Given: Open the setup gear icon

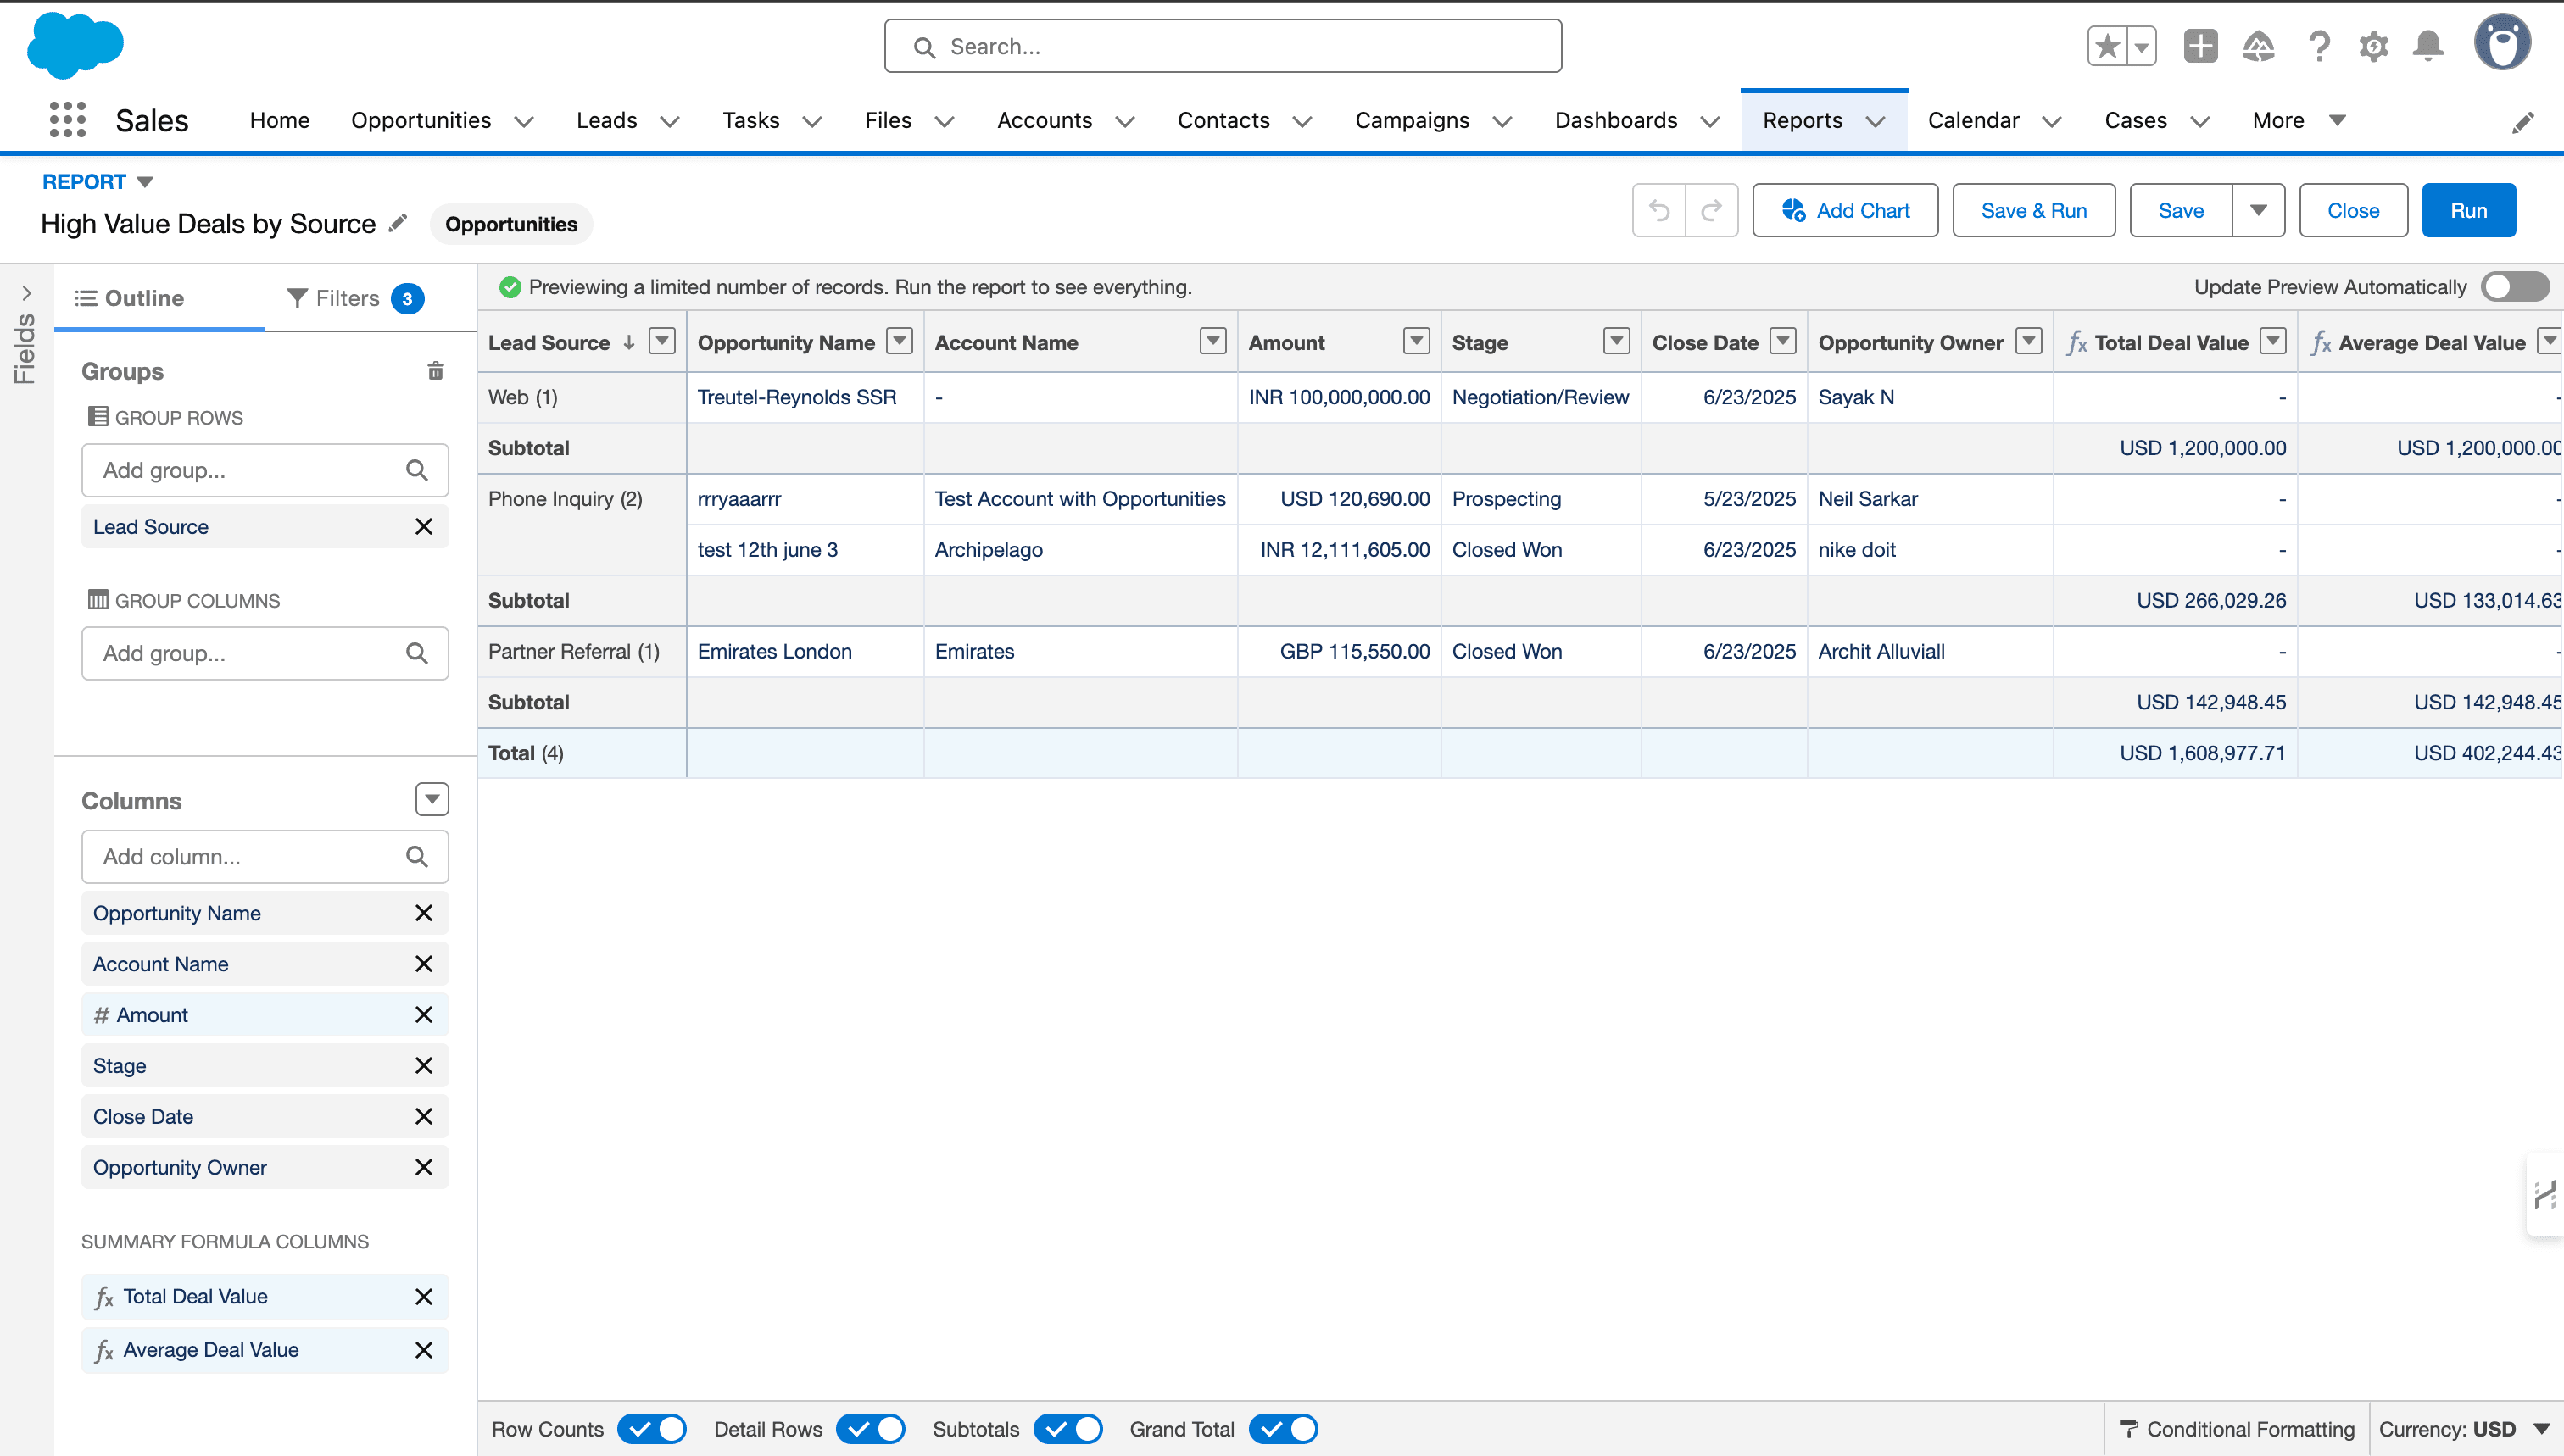Looking at the screenshot, I should (x=2373, y=46).
